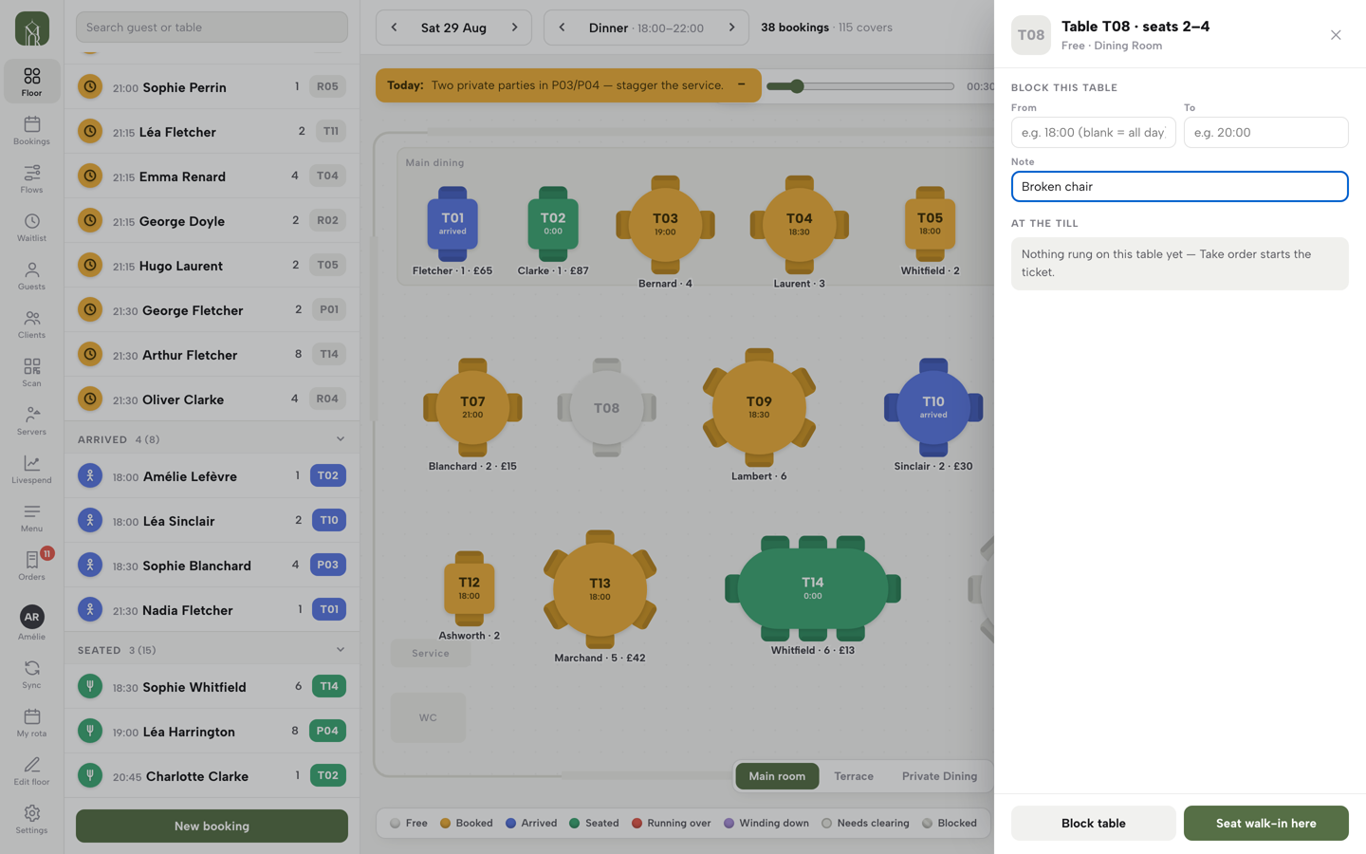Open Orders with notification badge

(31, 566)
